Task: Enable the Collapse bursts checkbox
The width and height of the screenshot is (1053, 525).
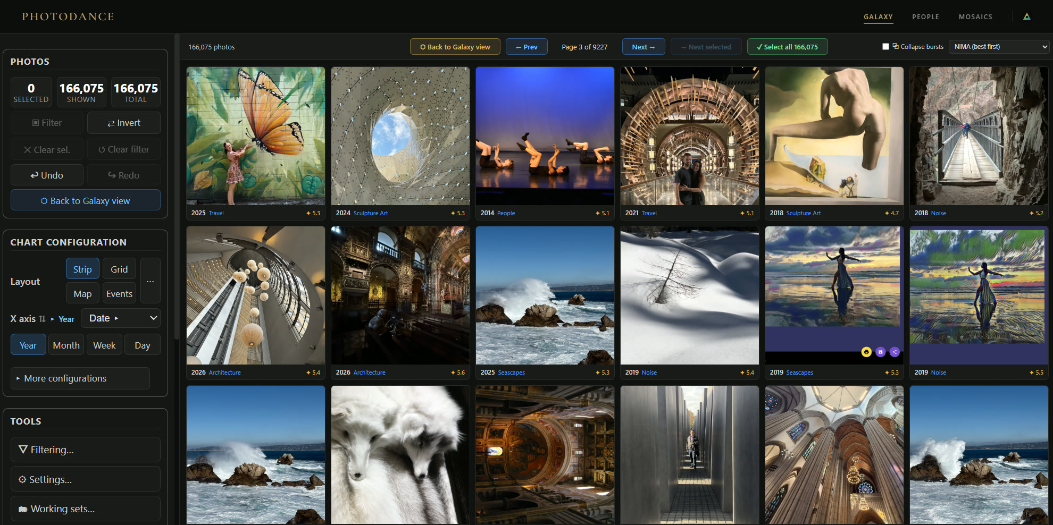Action: (885, 47)
